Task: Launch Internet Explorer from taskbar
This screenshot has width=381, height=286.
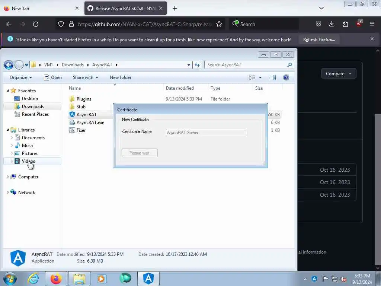Action: (x=33, y=279)
